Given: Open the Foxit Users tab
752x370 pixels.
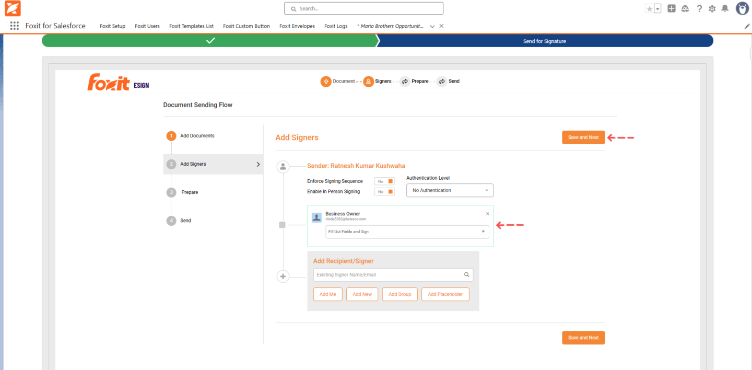Looking at the screenshot, I should pyautogui.click(x=147, y=26).
